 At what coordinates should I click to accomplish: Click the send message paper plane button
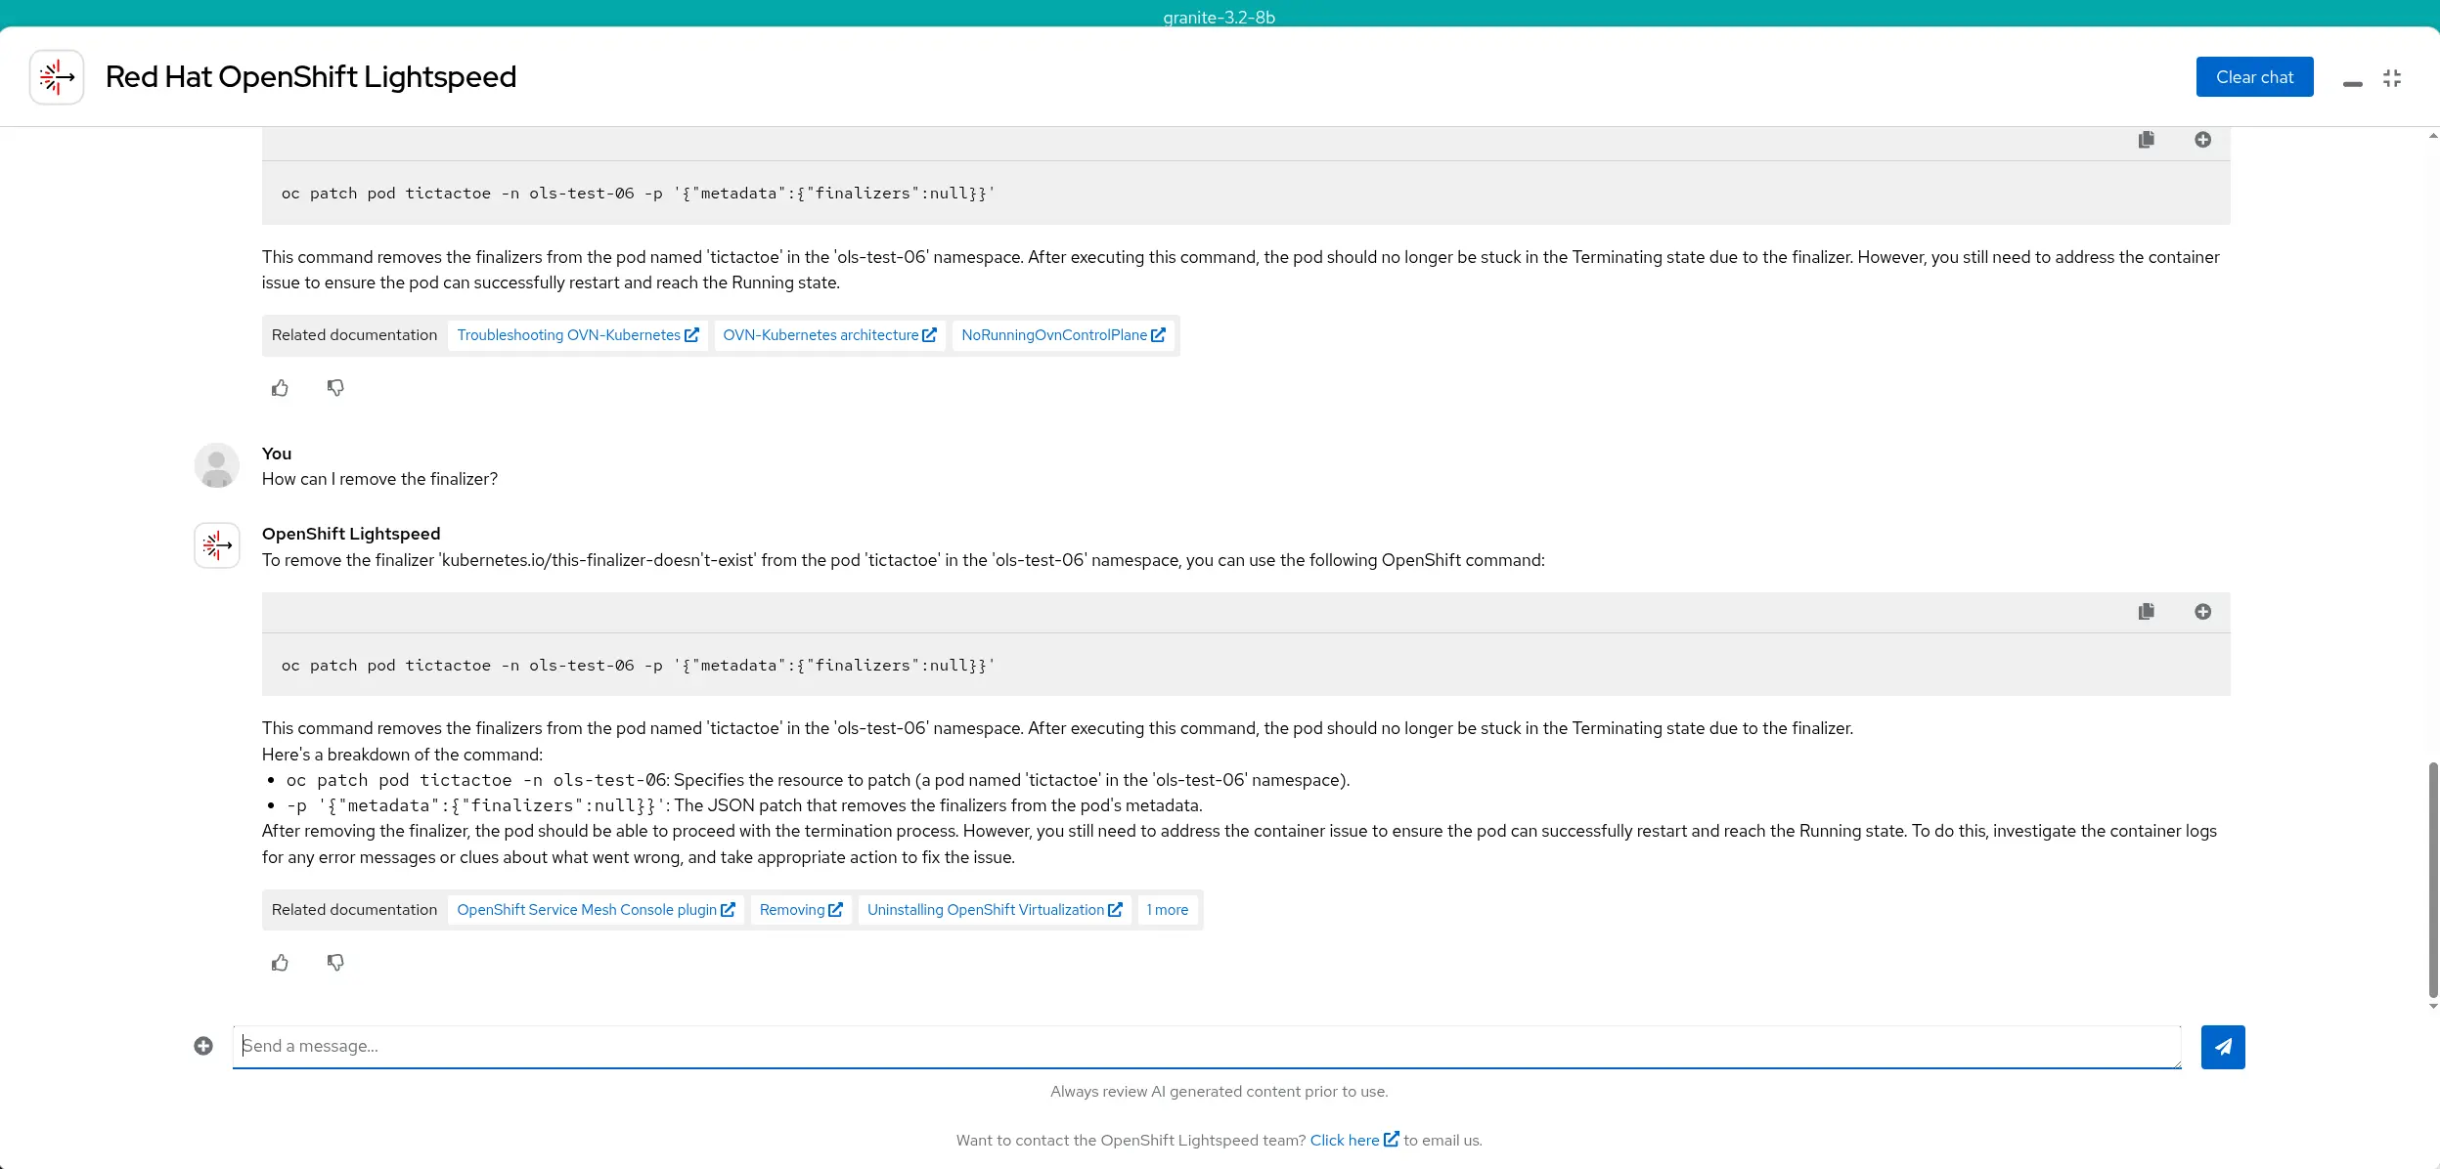pos(2223,1047)
